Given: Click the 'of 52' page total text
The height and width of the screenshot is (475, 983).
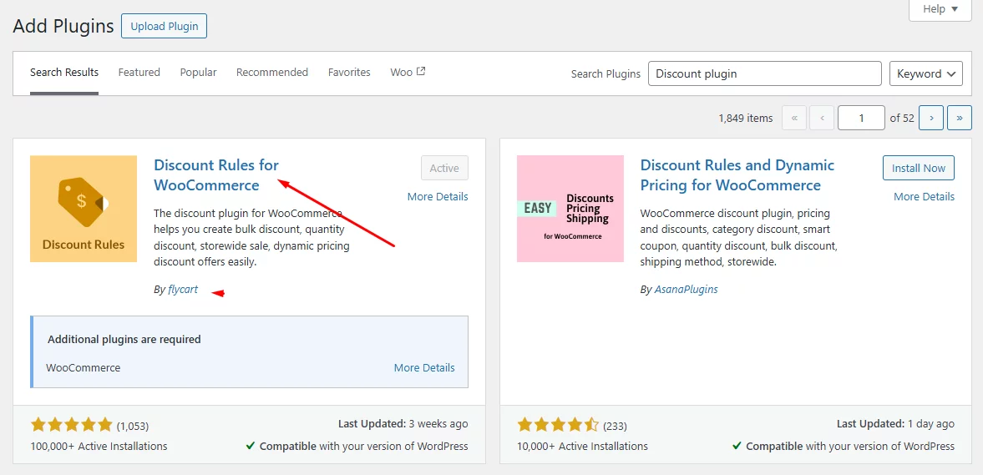Looking at the screenshot, I should coord(902,118).
